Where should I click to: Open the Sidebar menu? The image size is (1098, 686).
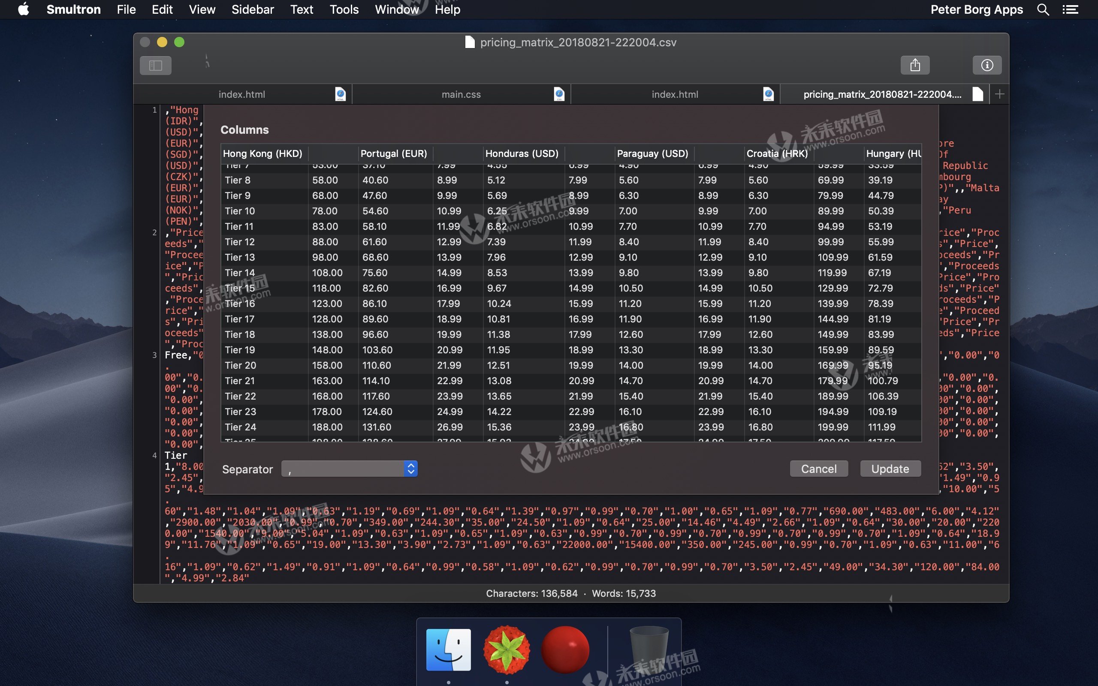point(252,9)
